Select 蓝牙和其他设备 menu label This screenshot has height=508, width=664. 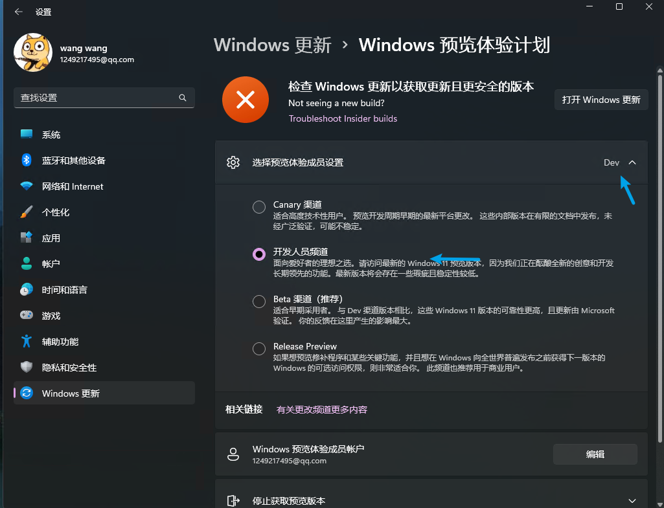74,160
